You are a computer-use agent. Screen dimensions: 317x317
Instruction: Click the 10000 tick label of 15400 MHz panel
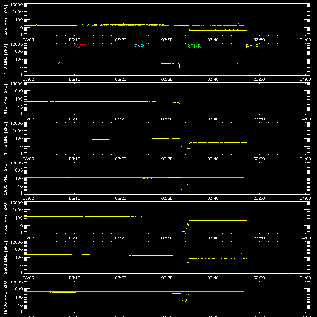coord(17,282)
